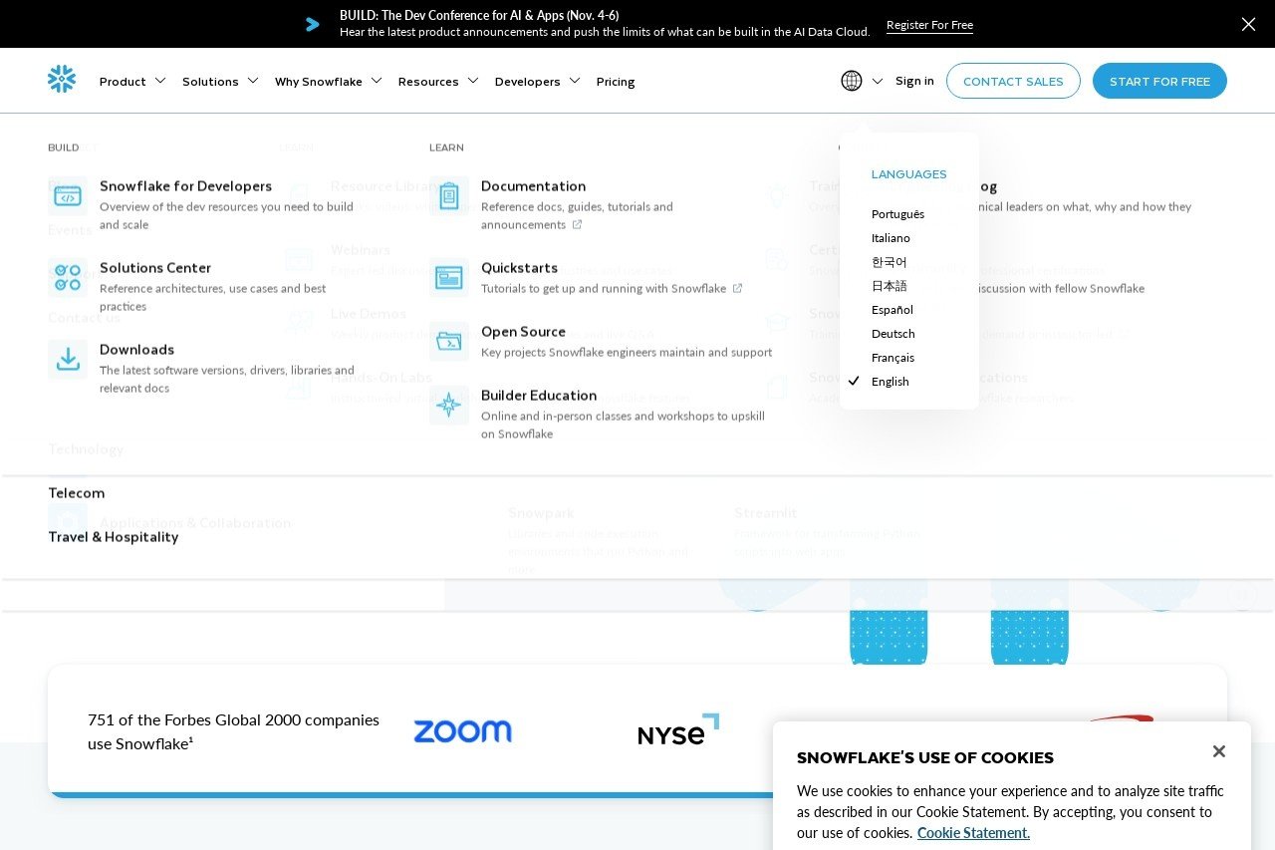Viewport: 1275px width, 850px height.
Task: Open the Quickstarts link
Action: point(520,268)
